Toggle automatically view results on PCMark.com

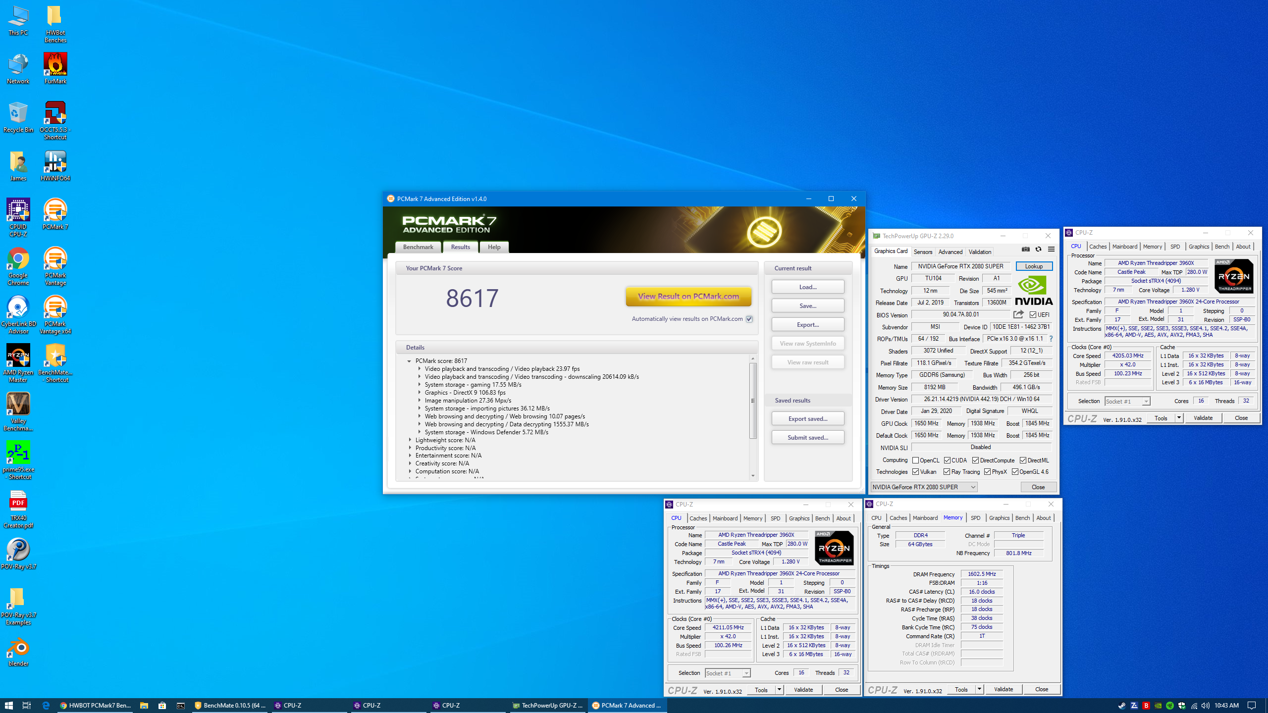[x=749, y=319]
